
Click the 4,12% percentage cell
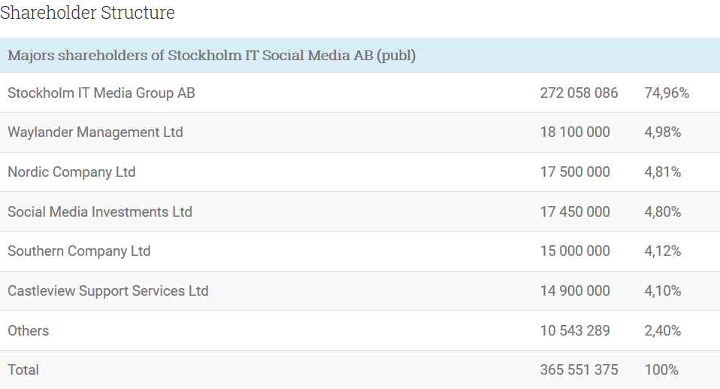click(663, 251)
